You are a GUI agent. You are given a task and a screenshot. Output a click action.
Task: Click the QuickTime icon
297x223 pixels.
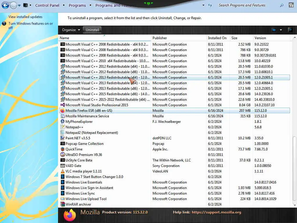[x=63, y=149]
